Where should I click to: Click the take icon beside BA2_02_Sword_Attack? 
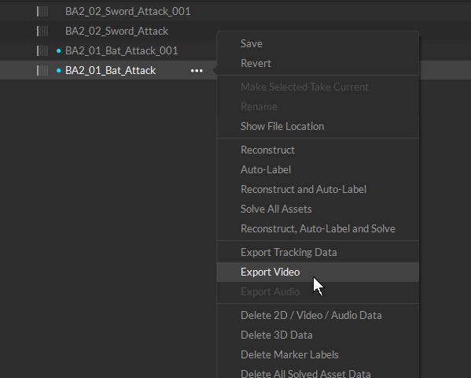(42, 31)
